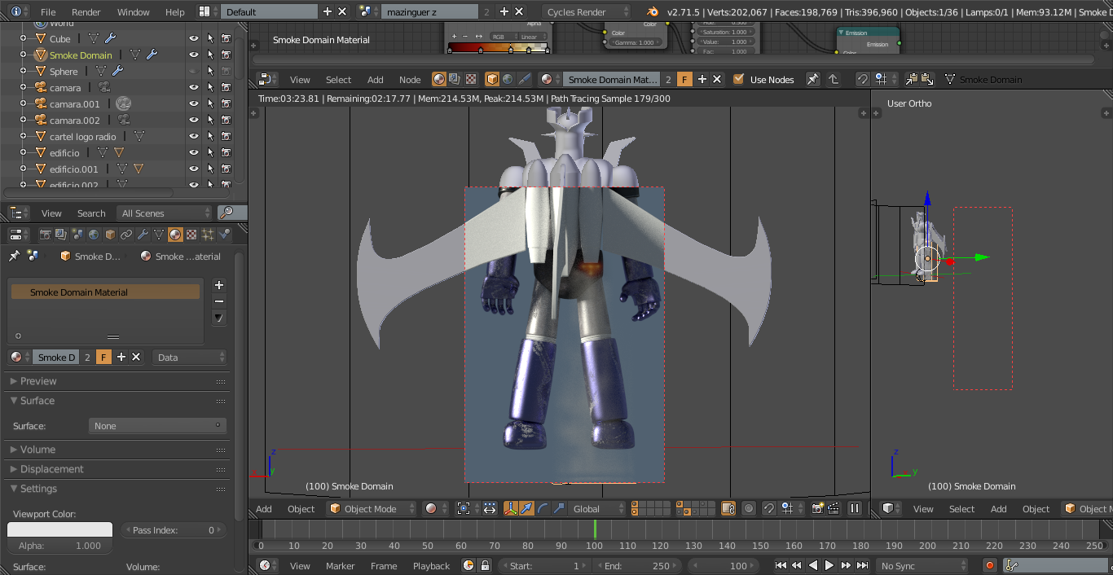Toggle fake user F in material properties
Viewport: 1113px width, 575px height.
[x=103, y=357]
